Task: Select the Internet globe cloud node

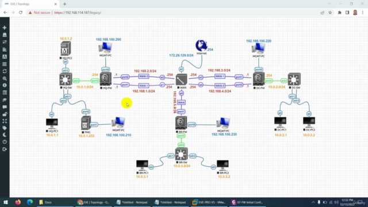Action: click(x=201, y=45)
